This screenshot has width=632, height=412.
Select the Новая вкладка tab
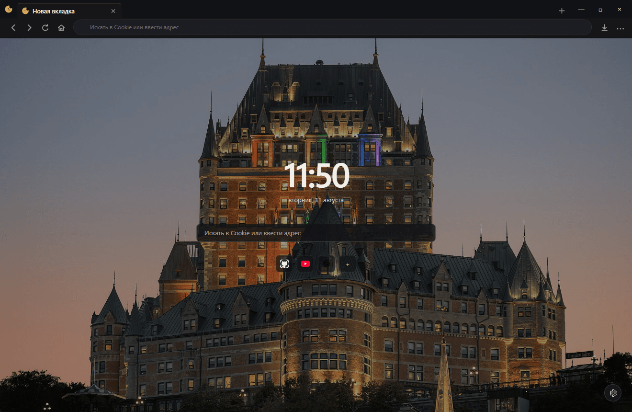coord(69,11)
